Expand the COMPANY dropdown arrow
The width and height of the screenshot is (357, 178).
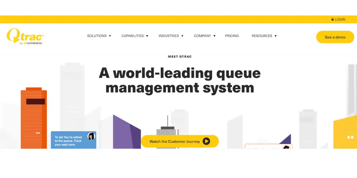[214, 36]
